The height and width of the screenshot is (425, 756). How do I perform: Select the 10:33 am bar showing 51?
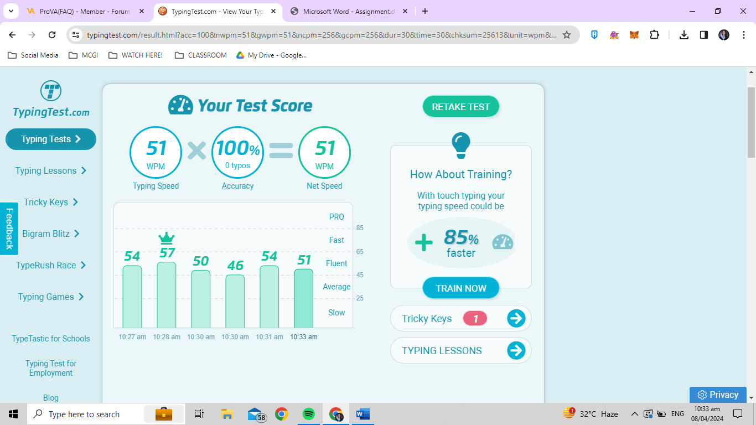(304, 298)
